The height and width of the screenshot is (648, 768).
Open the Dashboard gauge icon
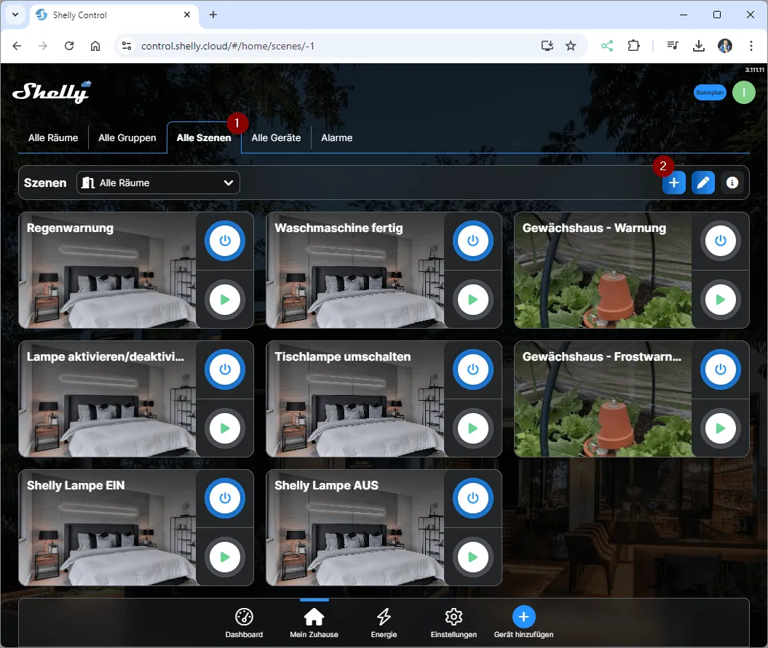pos(244,617)
